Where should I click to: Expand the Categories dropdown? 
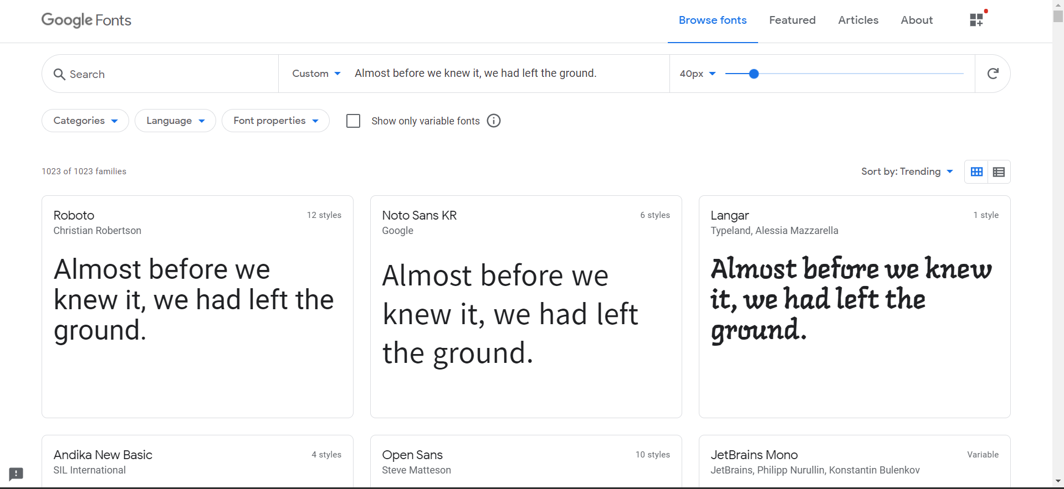coord(85,121)
